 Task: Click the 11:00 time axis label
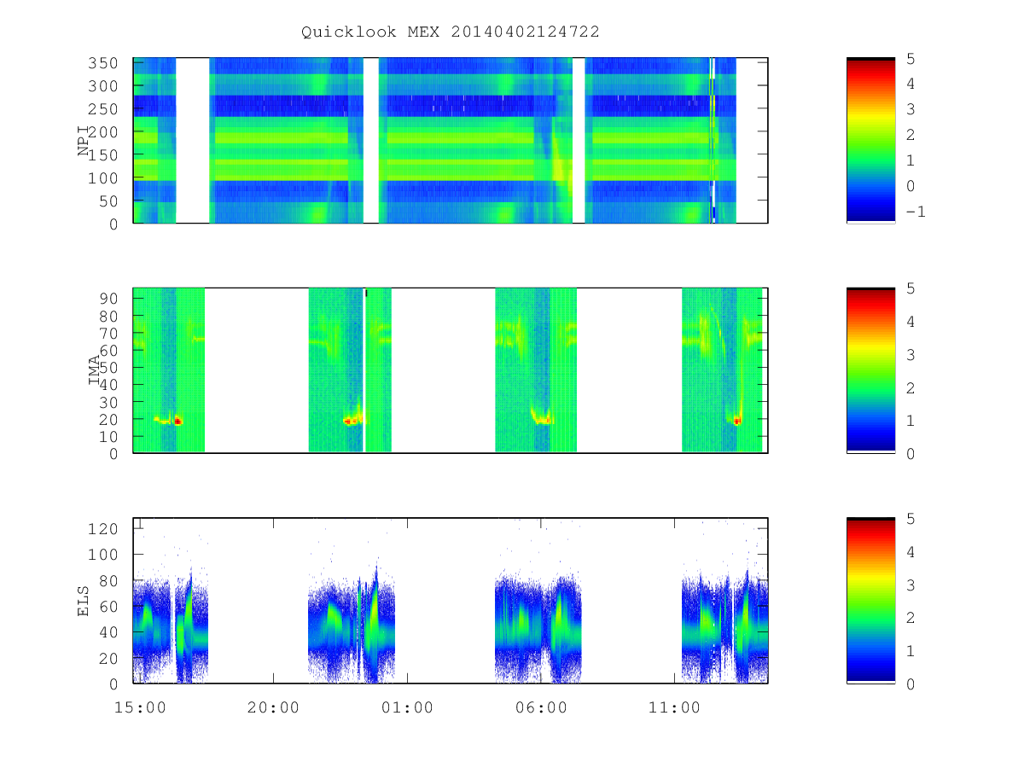[x=674, y=707]
